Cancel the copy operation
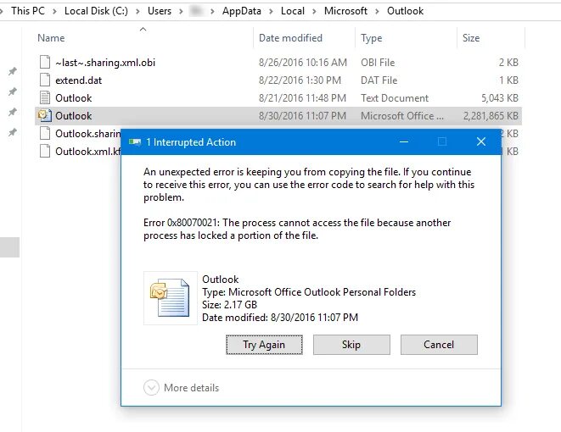This screenshot has width=561, height=432. [439, 345]
